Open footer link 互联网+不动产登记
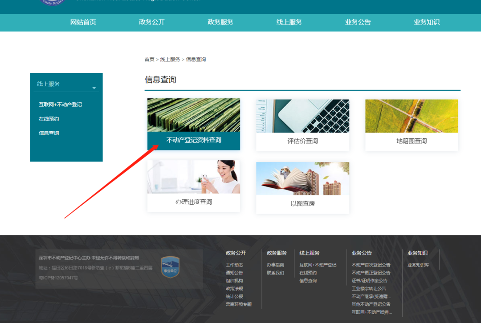Image resolution: width=481 pixels, height=323 pixels. [x=318, y=265]
